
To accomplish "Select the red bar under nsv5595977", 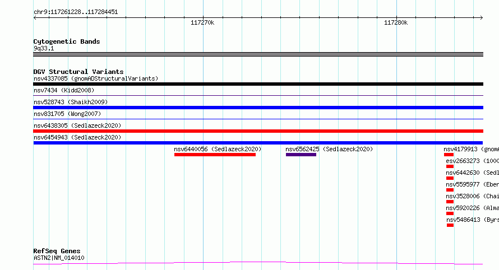I will pyautogui.click(x=450, y=190).
